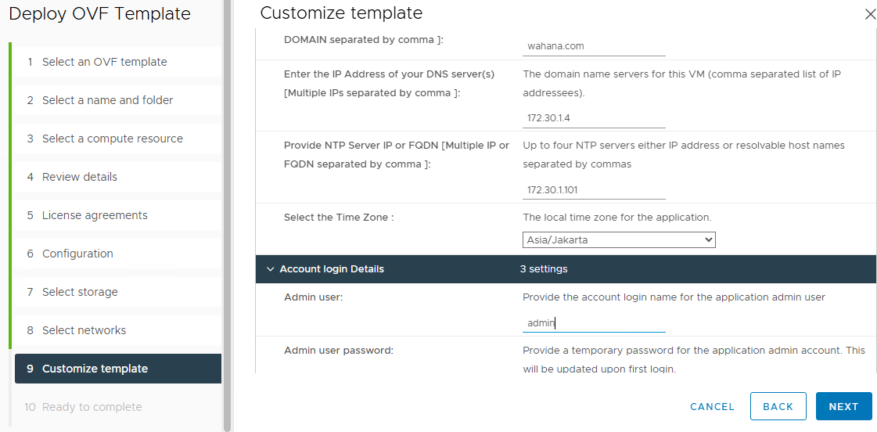The width and height of the screenshot is (877, 432).
Task: Jump to step 7 Select storage
Action: pos(80,292)
